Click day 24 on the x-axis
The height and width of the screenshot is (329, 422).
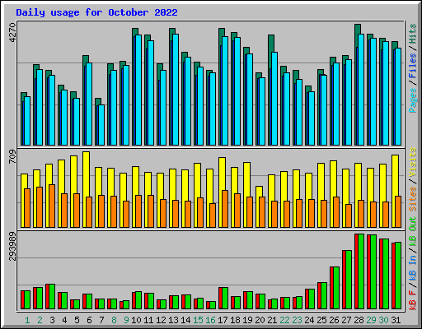[x=309, y=320]
